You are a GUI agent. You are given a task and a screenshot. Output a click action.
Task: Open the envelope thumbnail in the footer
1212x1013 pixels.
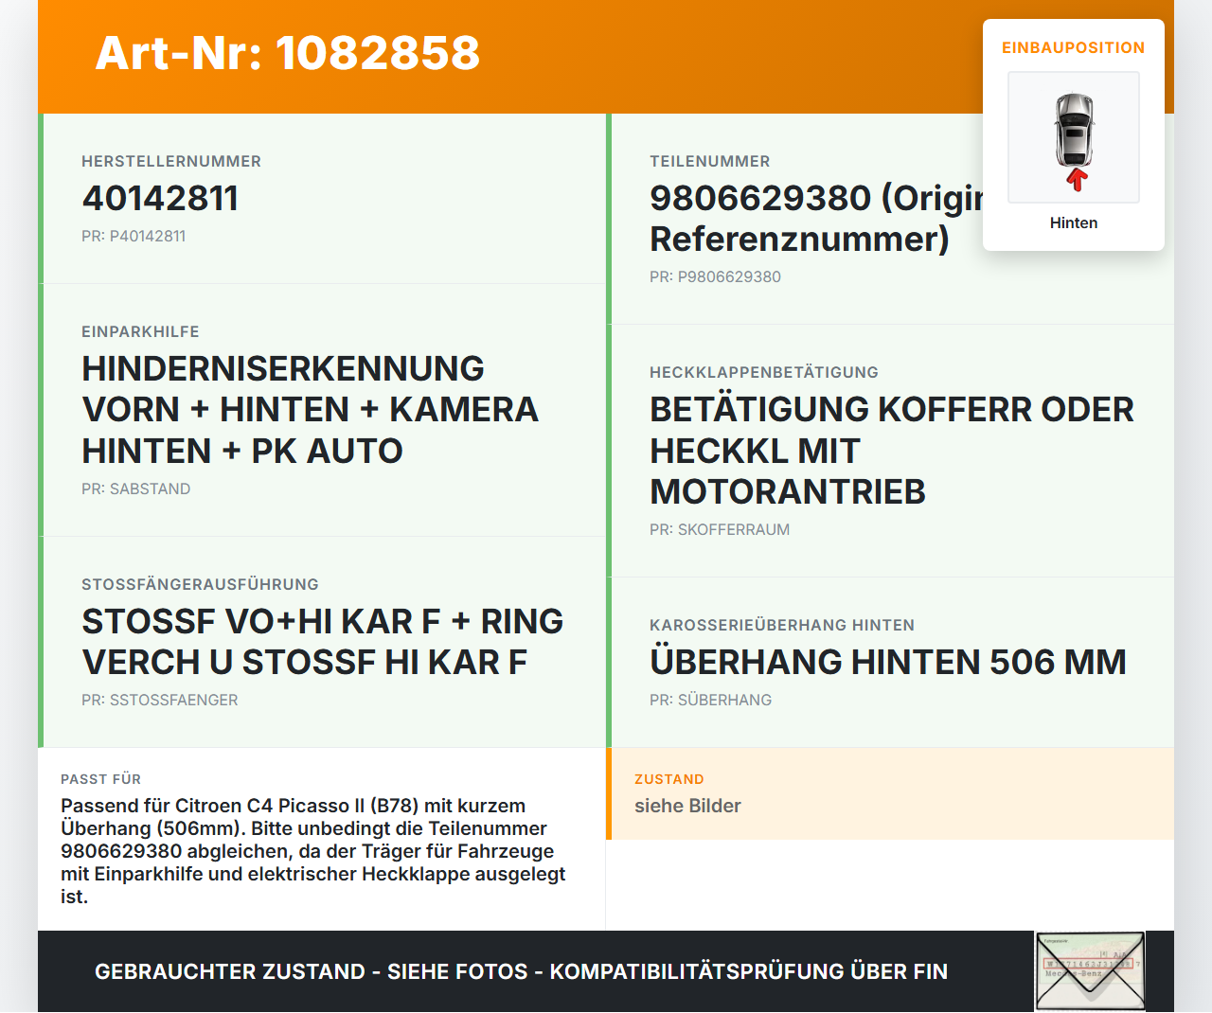point(1090,971)
